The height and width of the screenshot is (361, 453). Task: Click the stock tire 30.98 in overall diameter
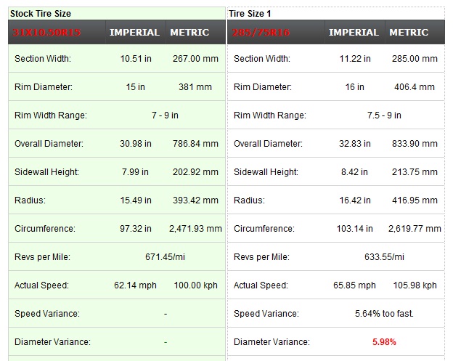coord(136,144)
